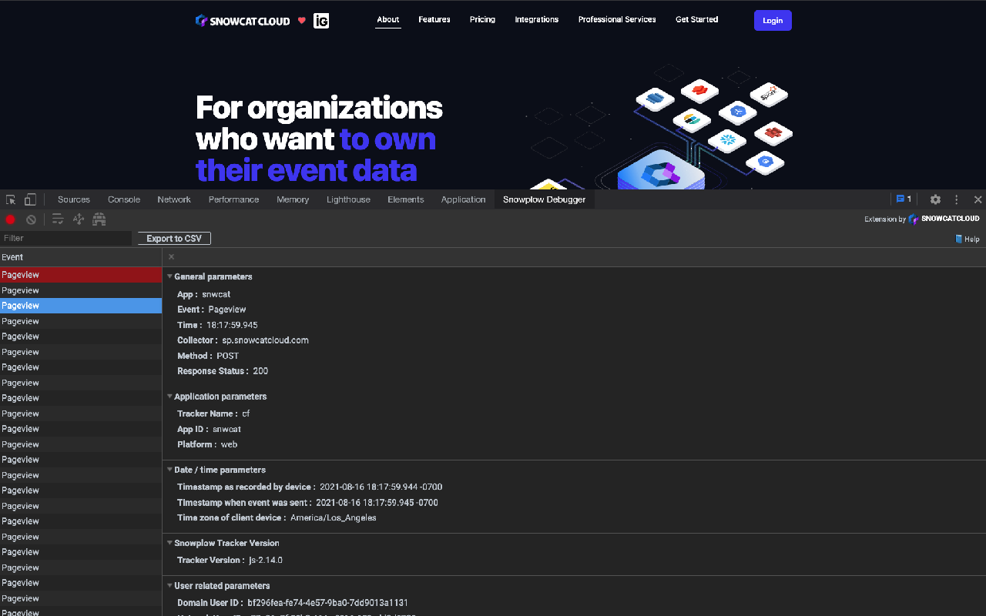986x616 pixels.
Task: Select the inspect element tool
Action: point(11,199)
